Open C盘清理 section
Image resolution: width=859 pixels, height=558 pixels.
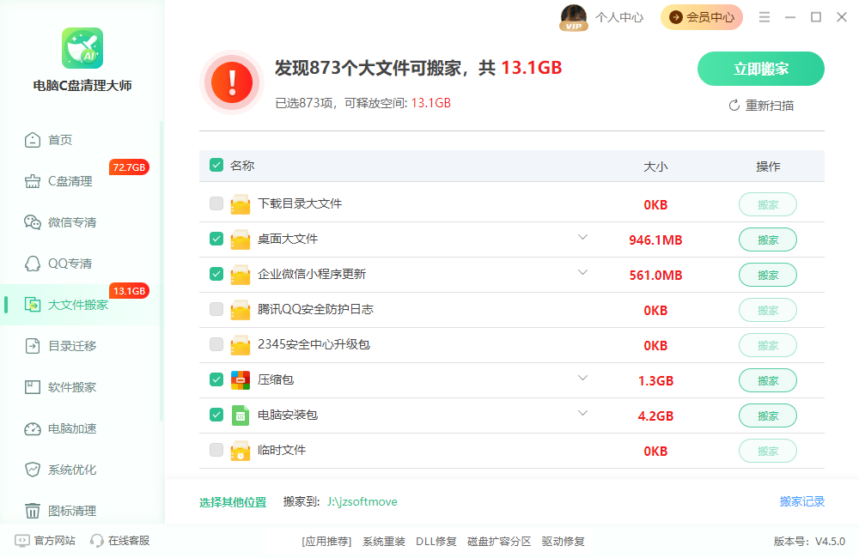pyautogui.click(x=70, y=181)
